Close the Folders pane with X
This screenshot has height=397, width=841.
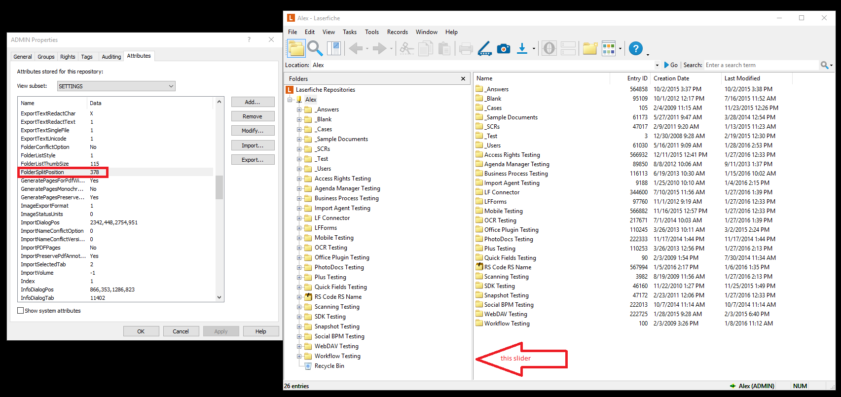(x=463, y=79)
